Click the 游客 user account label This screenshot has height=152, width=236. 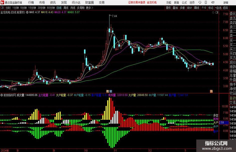226,2
